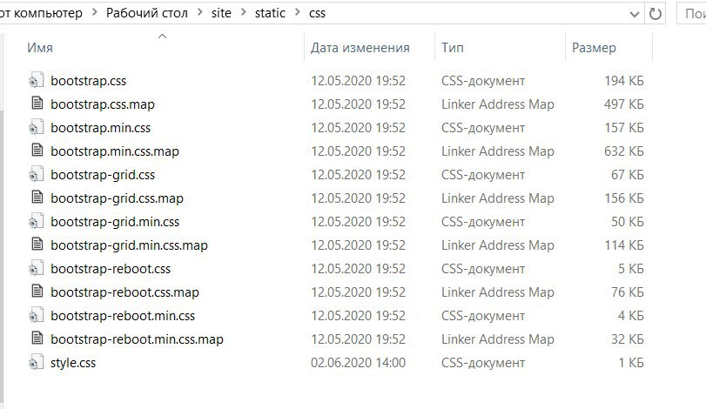Expand the chevron after static breadcrumb
Image resolution: width=706 pixels, height=409 pixels.
pyautogui.click(x=297, y=13)
